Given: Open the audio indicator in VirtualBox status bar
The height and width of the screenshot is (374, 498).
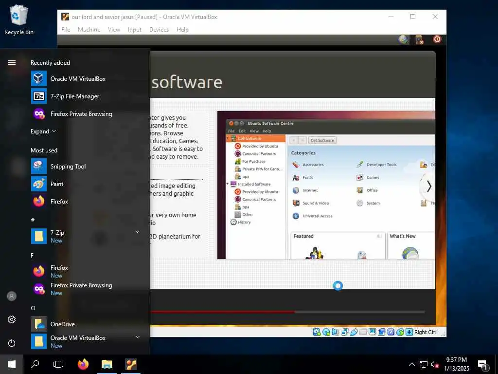Looking at the screenshot, I should (336, 332).
